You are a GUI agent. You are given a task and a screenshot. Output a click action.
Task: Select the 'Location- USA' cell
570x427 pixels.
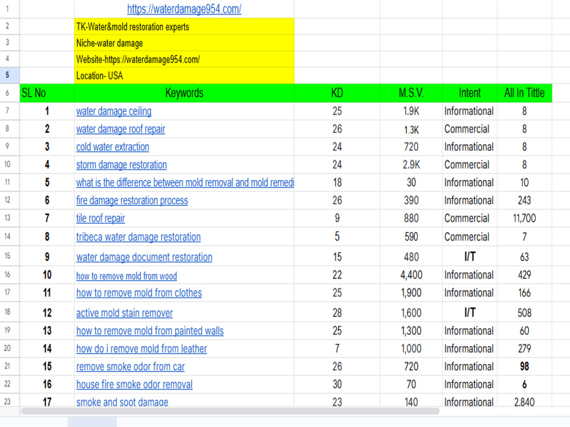point(184,76)
